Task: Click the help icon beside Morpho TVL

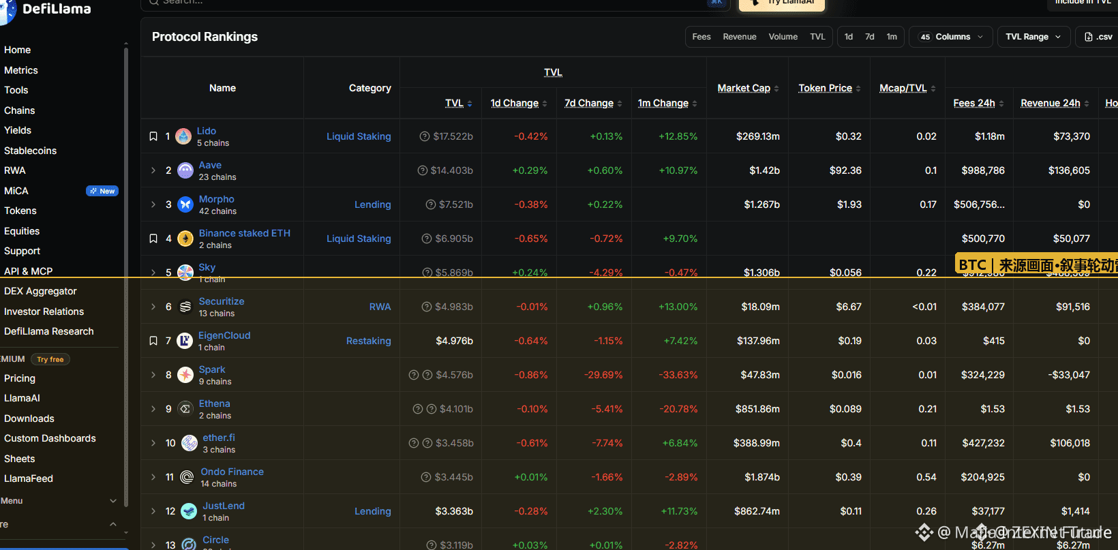Action: (431, 204)
